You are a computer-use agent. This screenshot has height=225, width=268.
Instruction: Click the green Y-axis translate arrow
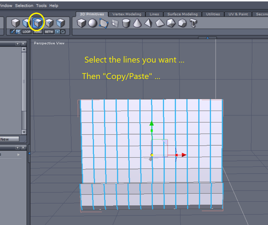[152, 123]
